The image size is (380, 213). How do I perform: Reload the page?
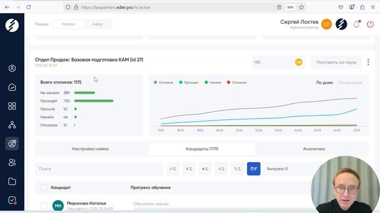point(28,7)
